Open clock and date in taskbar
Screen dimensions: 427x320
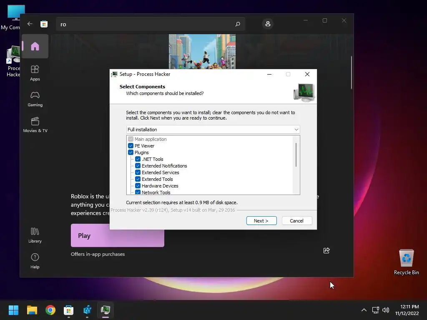tap(407, 310)
